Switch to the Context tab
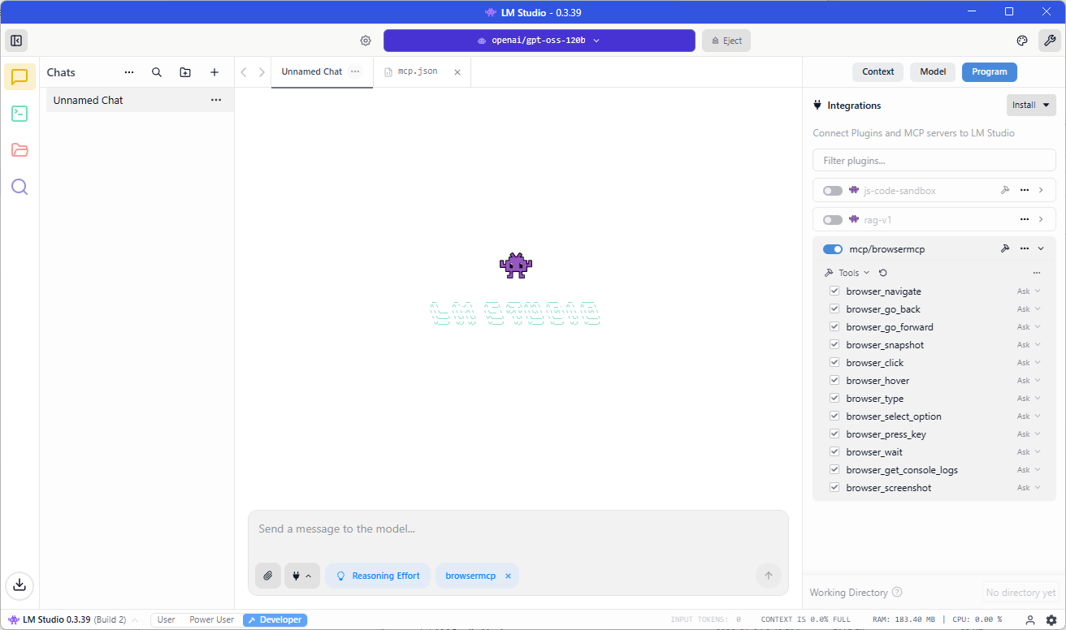The height and width of the screenshot is (630, 1066). [x=877, y=71]
